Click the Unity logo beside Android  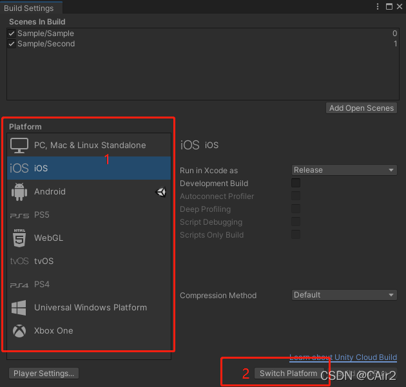(x=161, y=192)
